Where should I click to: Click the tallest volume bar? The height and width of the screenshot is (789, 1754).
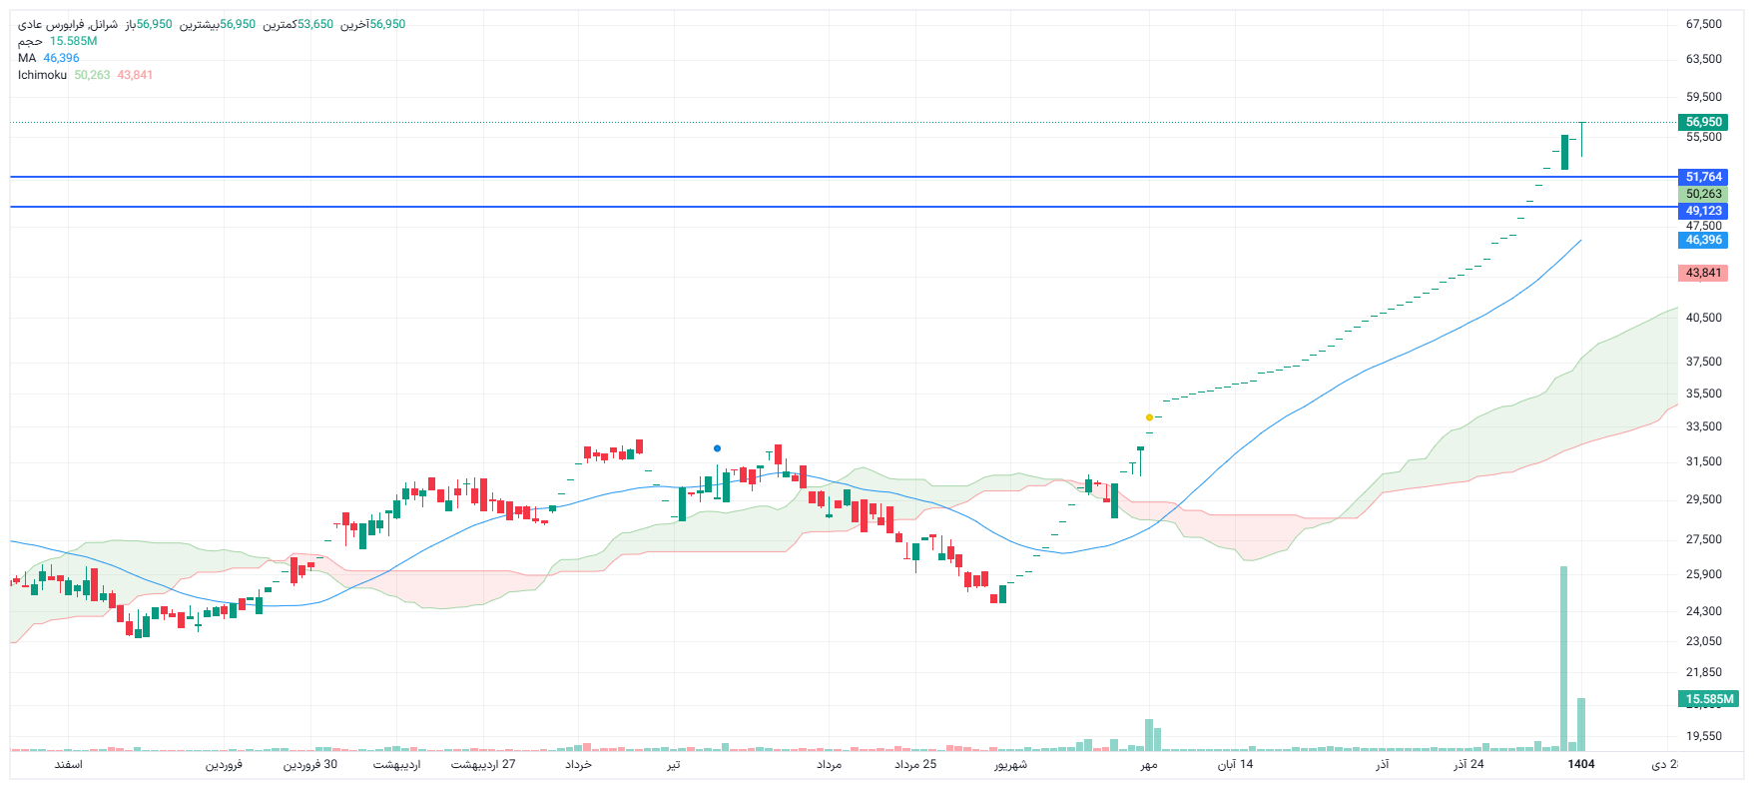(x=1563, y=659)
